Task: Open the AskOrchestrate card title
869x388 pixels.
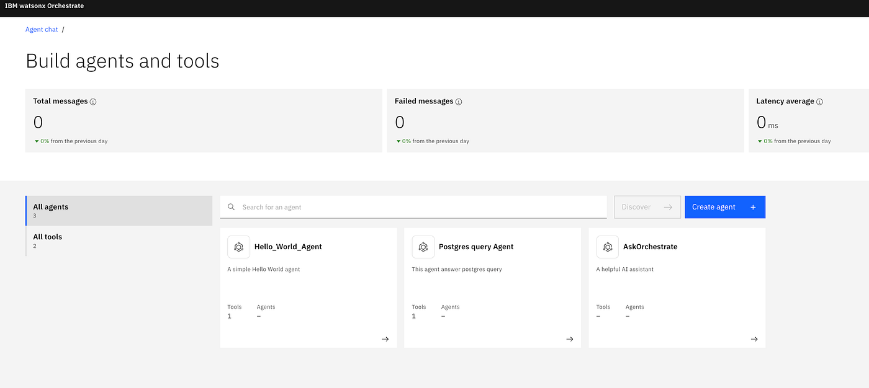Action: 651,247
